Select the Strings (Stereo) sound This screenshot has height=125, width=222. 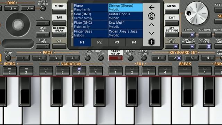tap(126, 8)
